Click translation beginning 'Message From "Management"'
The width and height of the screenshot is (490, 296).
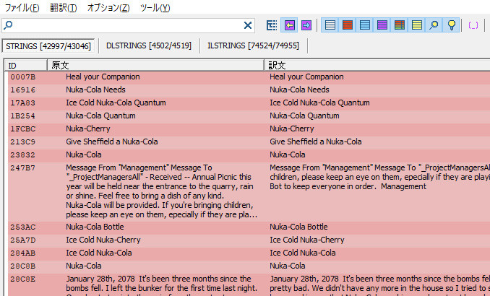click(379, 177)
